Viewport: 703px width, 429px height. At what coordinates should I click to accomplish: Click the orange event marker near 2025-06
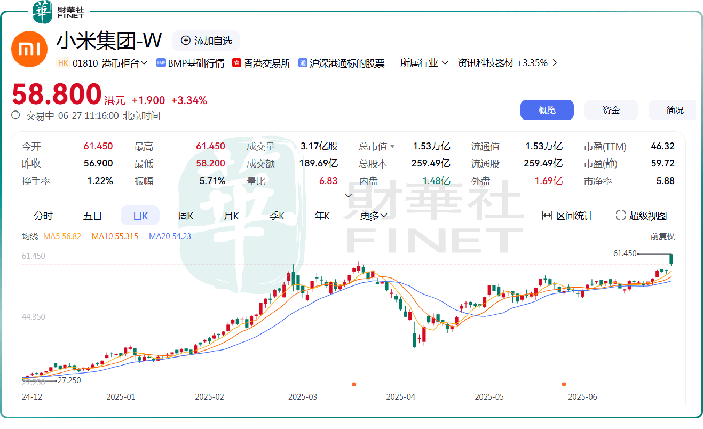pyautogui.click(x=564, y=384)
